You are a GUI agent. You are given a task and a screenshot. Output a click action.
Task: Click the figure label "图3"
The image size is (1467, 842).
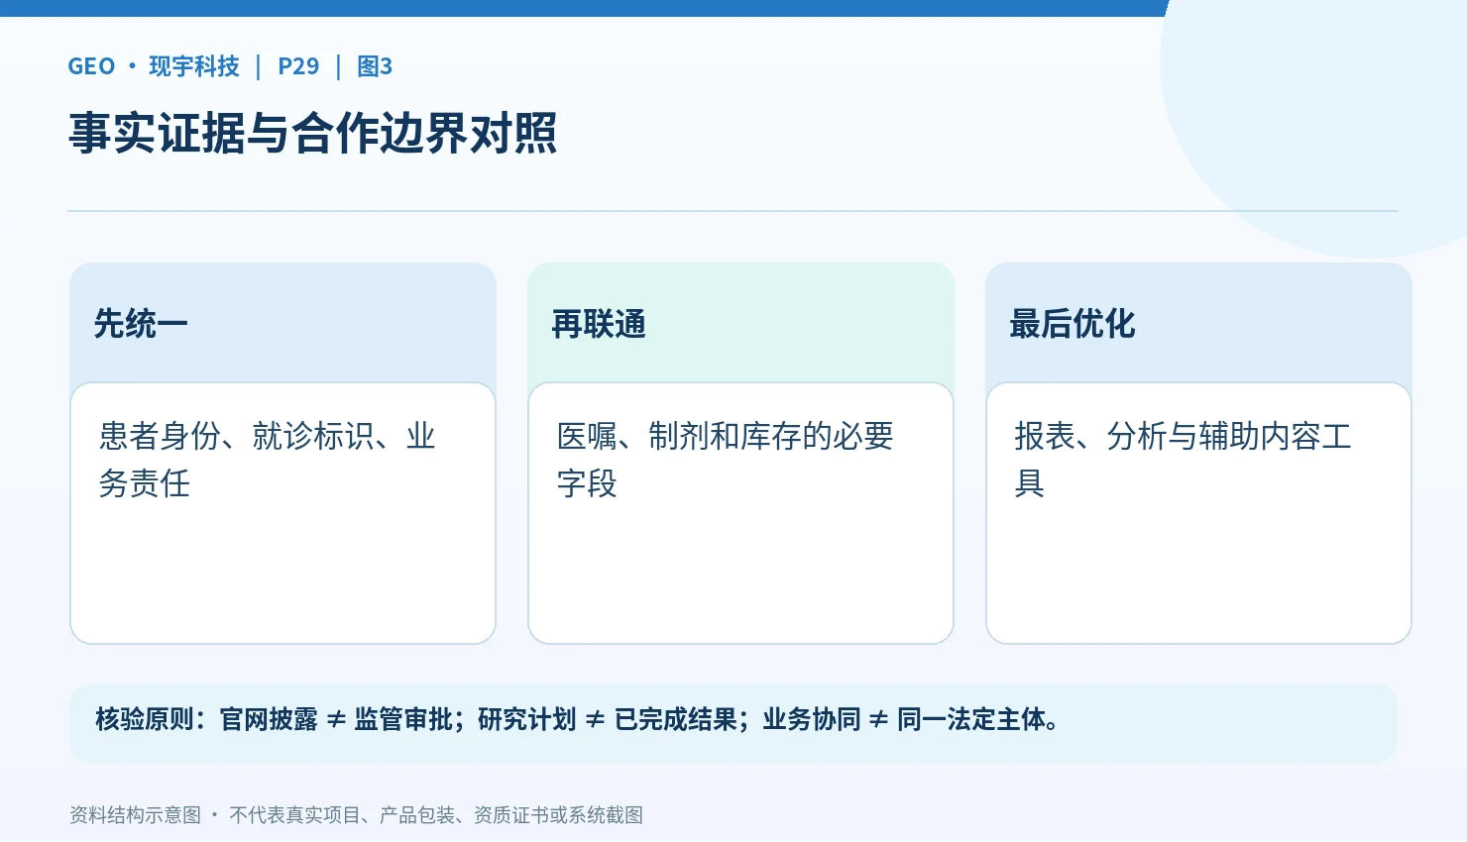point(375,66)
